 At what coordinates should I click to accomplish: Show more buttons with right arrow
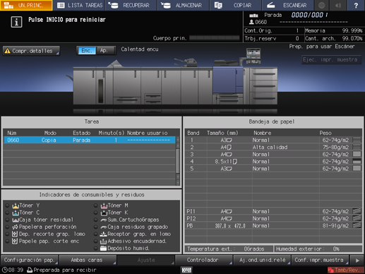(357, 261)
